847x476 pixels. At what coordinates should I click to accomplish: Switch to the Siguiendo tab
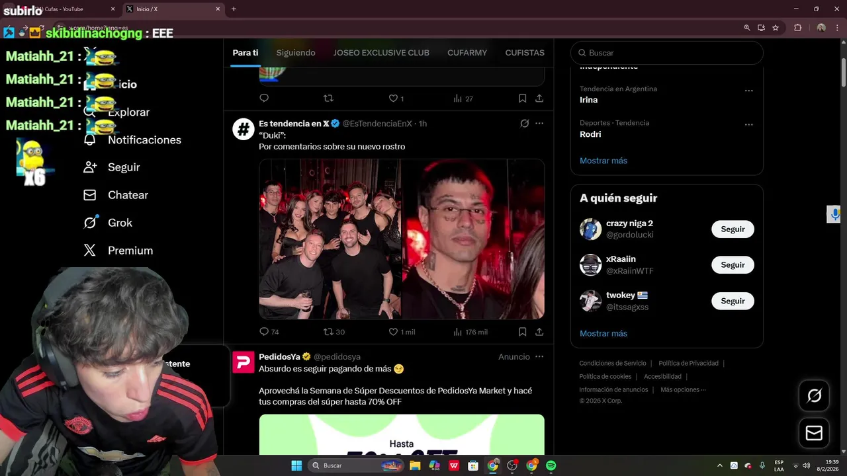(x=296, y=53)
